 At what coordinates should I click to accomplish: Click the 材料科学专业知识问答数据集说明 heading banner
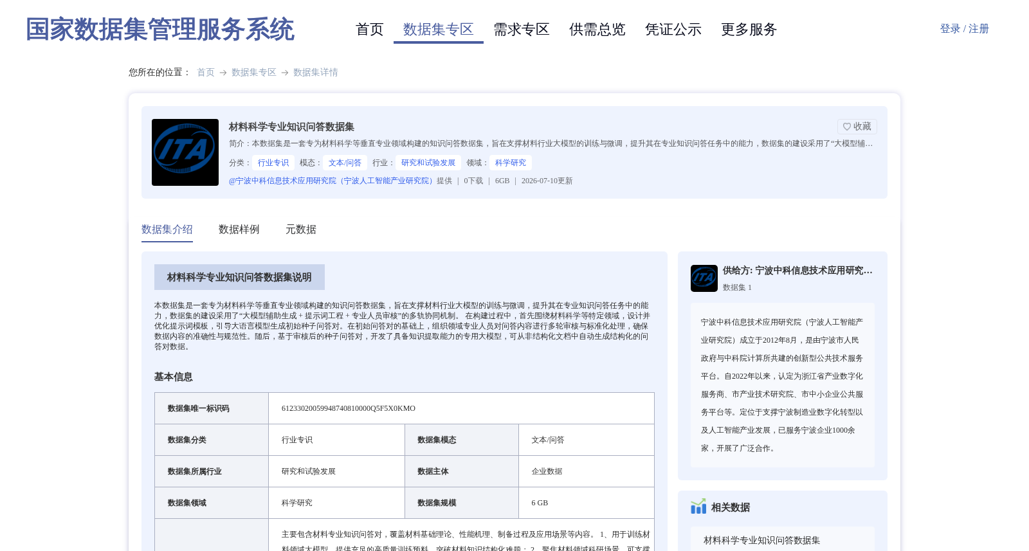[x=239, y=277]
